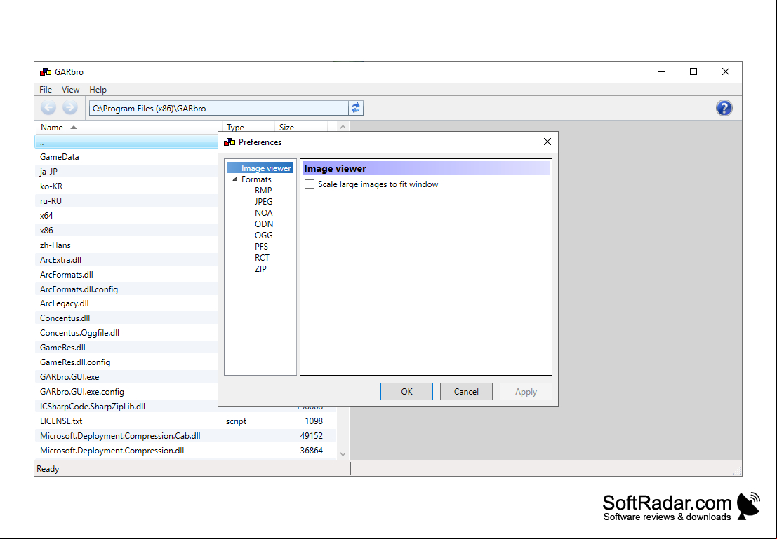Click the path address field
Image resolution: width=777 pixels, height=539 pixels.
[218, 109]
